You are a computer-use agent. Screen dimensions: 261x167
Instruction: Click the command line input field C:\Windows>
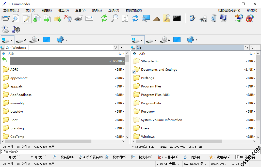point(130,151)
